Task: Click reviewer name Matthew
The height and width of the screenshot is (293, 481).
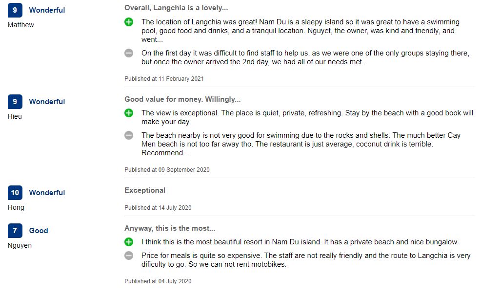Action: pyautogui.click(x=21, y=25)
